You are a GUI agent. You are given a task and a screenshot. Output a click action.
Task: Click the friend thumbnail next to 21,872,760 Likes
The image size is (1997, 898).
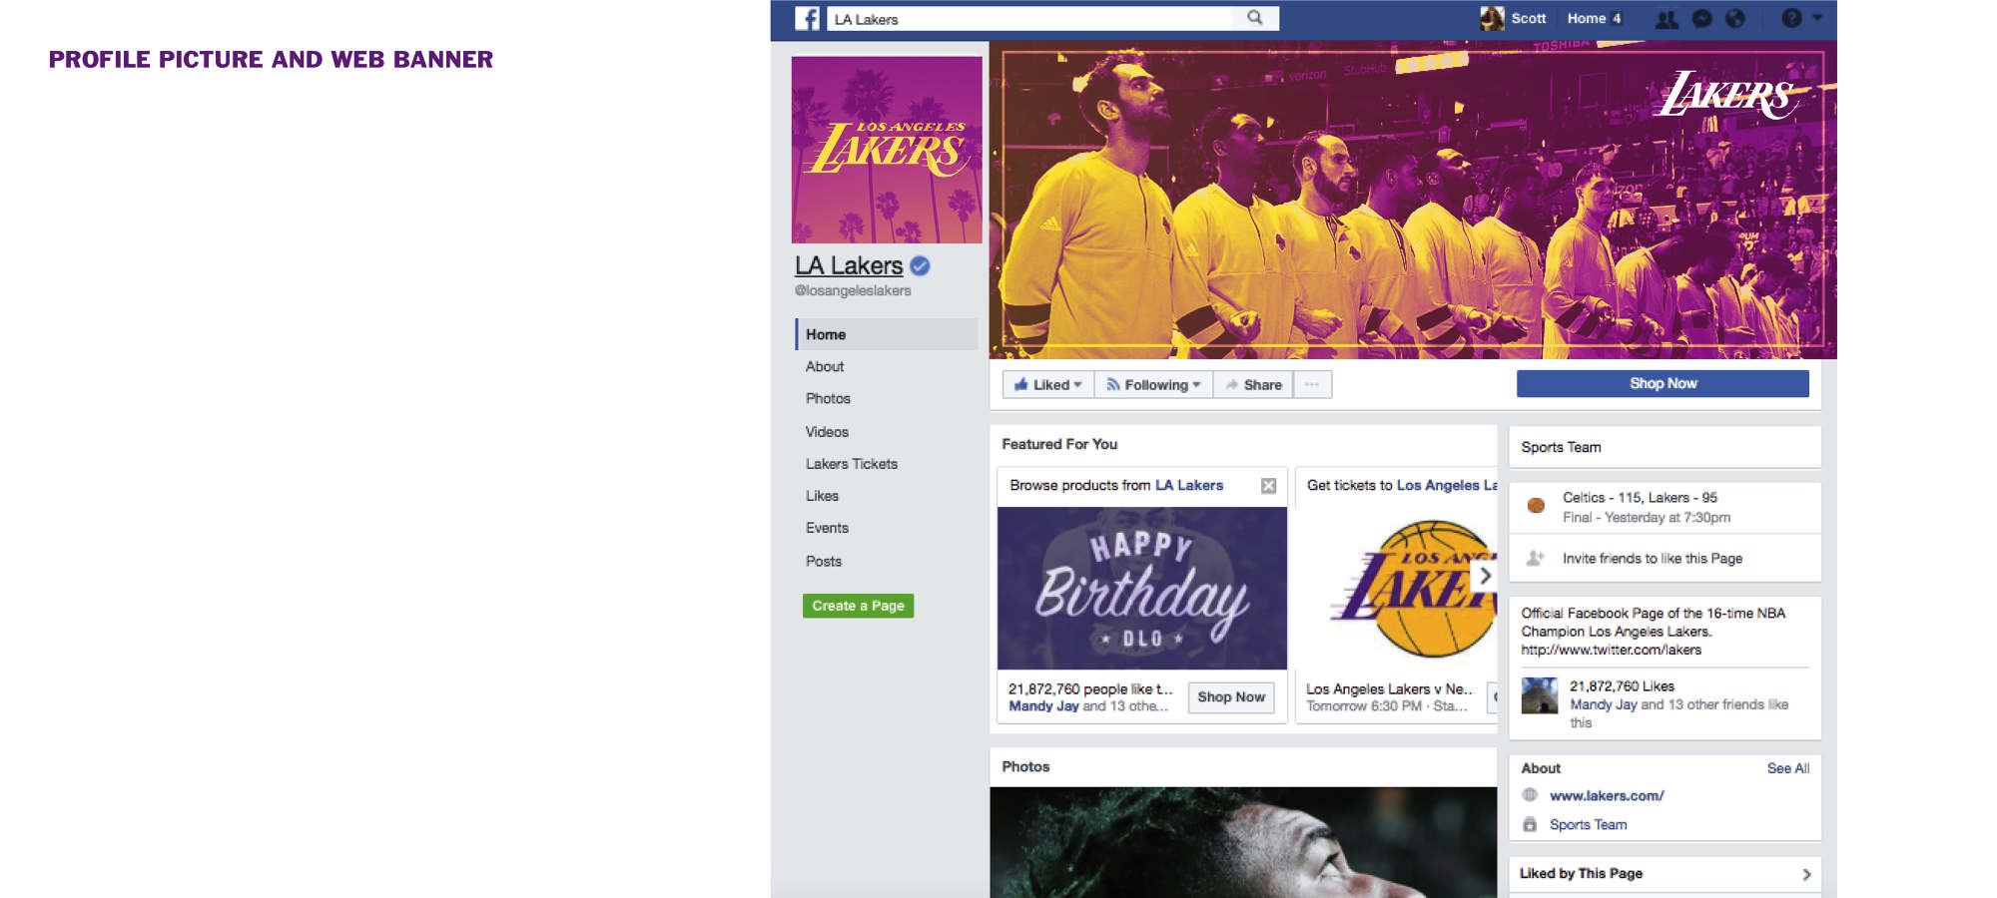click(x=1539, y=695)
